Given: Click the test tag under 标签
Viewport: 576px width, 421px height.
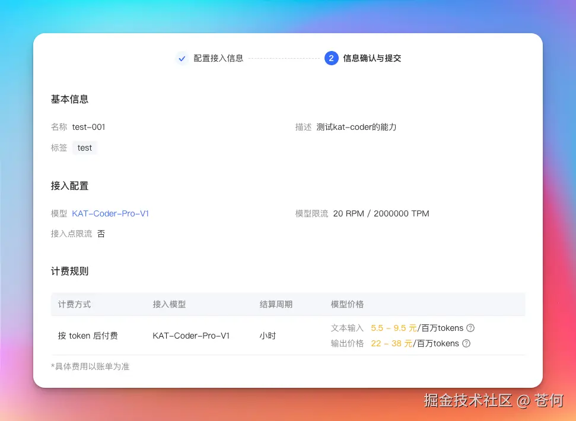Looking at the screenshot, I should [x=84, y=148].
